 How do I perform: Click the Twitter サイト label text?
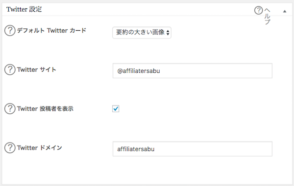[37, 70]
